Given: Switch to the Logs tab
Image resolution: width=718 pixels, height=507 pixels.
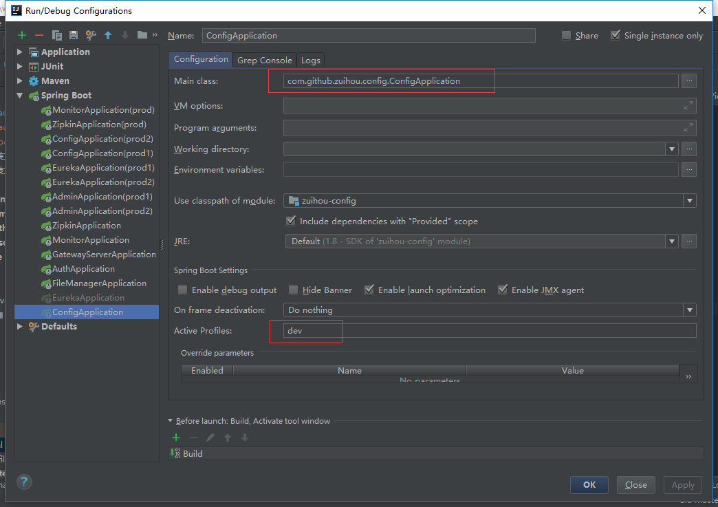Looking at the screenshot, I should 310,60.
